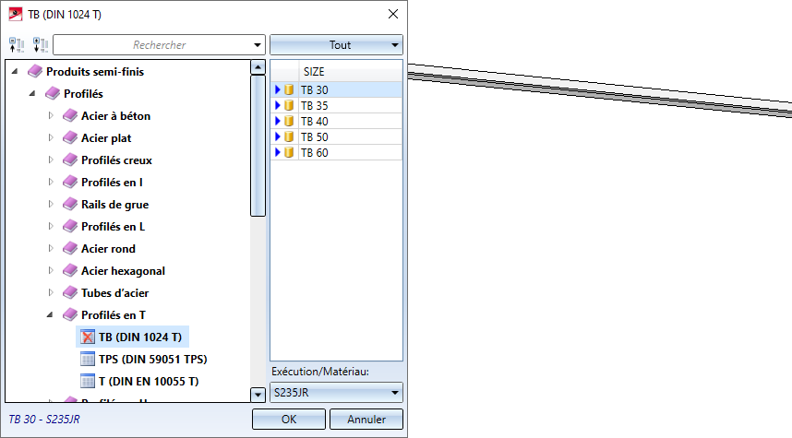792x438 pixels.
Task: Click the blue arrow beside TB 30
Action: [277, 89]
